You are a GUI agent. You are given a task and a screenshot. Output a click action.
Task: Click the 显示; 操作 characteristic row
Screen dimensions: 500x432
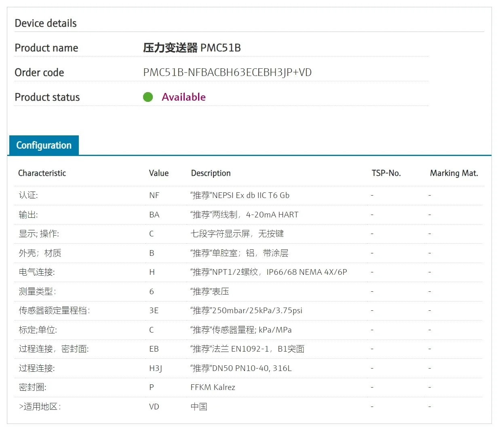39,234
